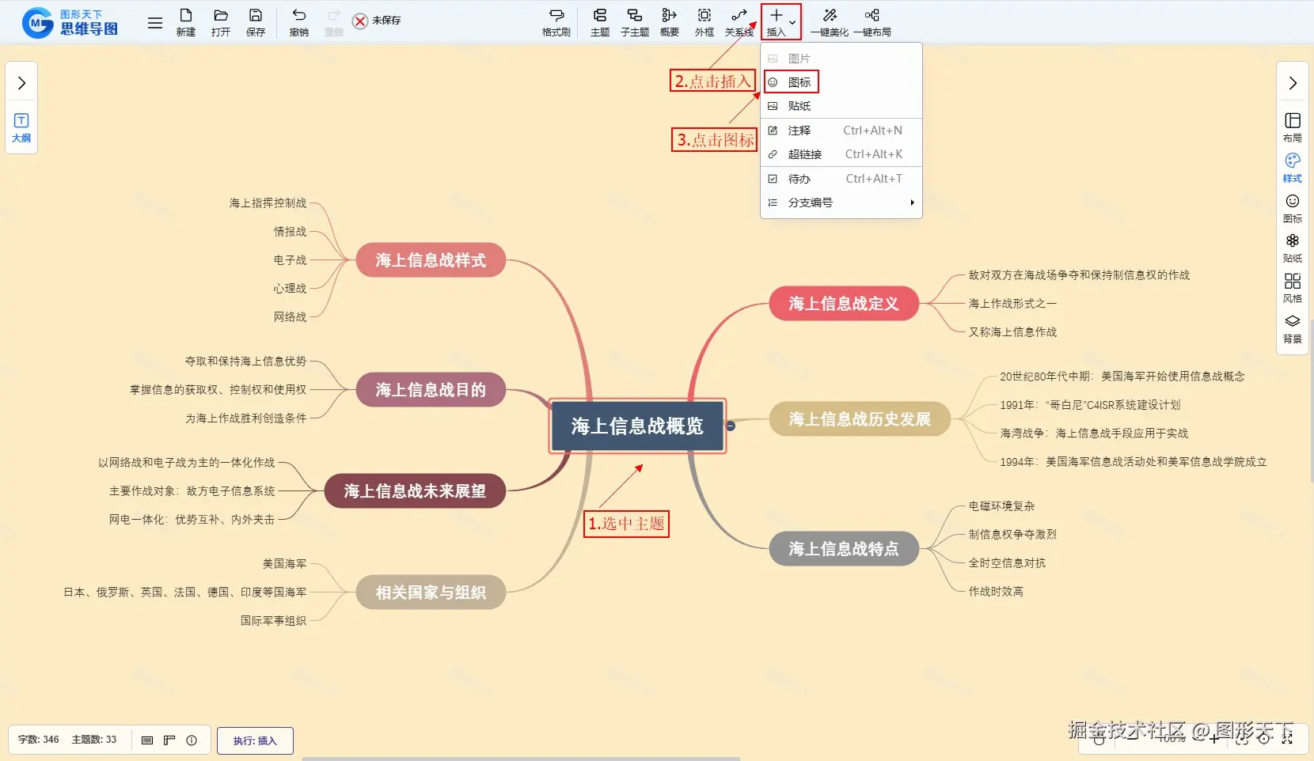Select the 电子战 subtopic
This screenshot has height=761, width=1314.
[290, 260]
